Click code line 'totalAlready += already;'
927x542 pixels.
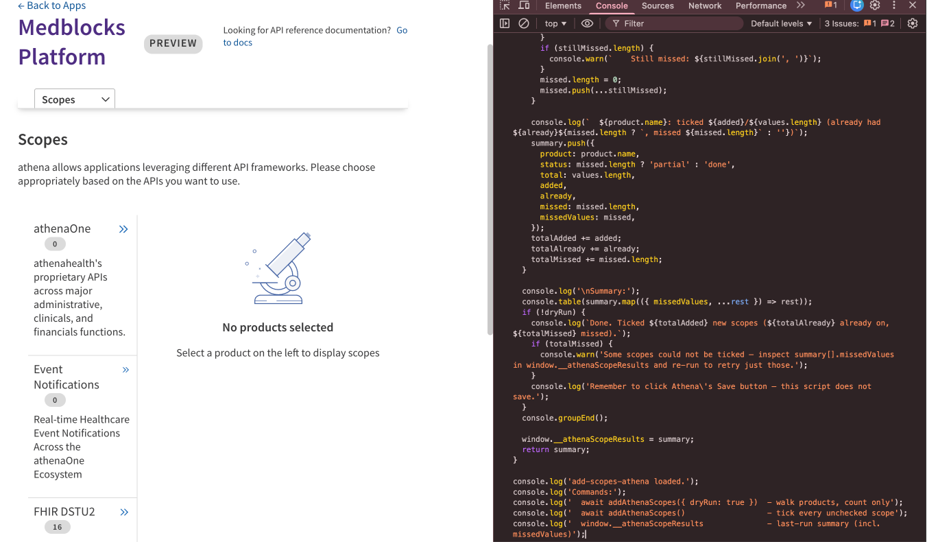pyautogui.click(x=585, y=249)
